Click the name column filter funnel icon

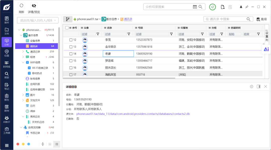coord(129,34)
